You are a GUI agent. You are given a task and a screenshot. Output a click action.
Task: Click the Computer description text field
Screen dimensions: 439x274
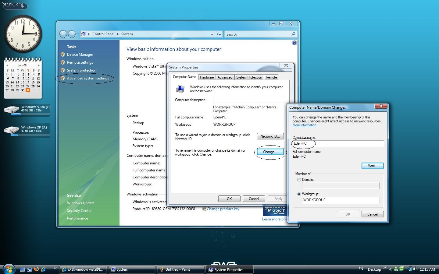[x=248, y=100]
